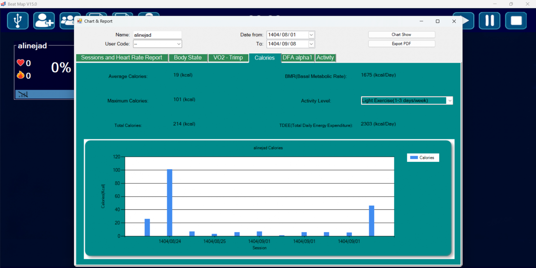Screen dimensions: 536x268
Task: Select the VO2 - Trimp tab
Action: [x=228, y=58]
